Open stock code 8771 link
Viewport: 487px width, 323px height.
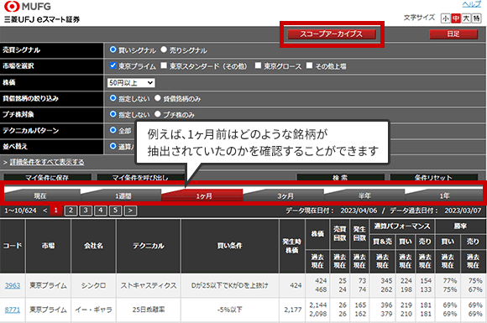tap(13, 310)
